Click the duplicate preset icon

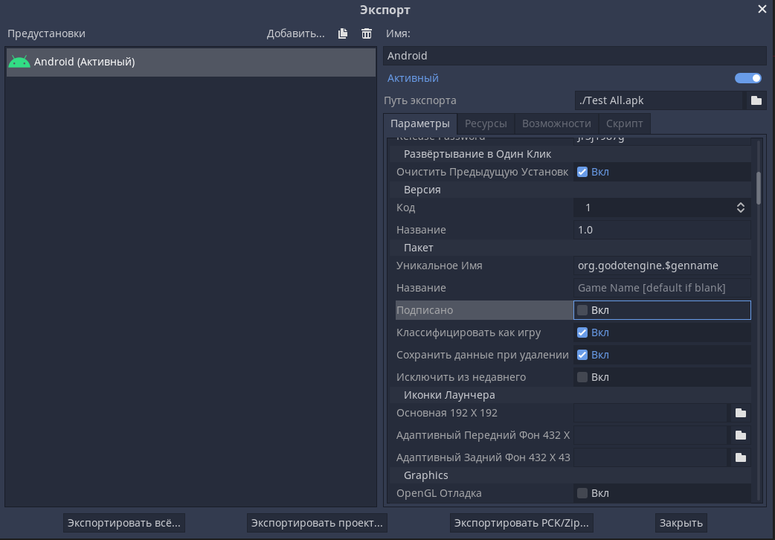point(343,33)
